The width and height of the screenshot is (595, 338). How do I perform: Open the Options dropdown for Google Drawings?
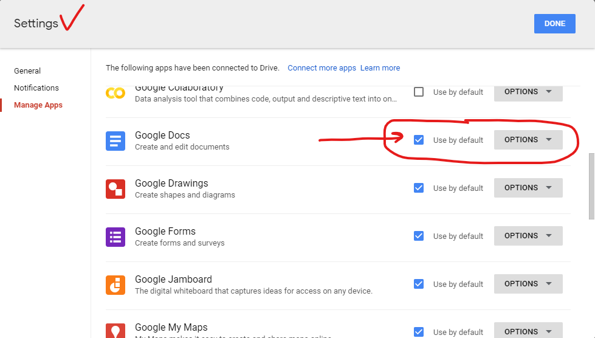point(528,188)
